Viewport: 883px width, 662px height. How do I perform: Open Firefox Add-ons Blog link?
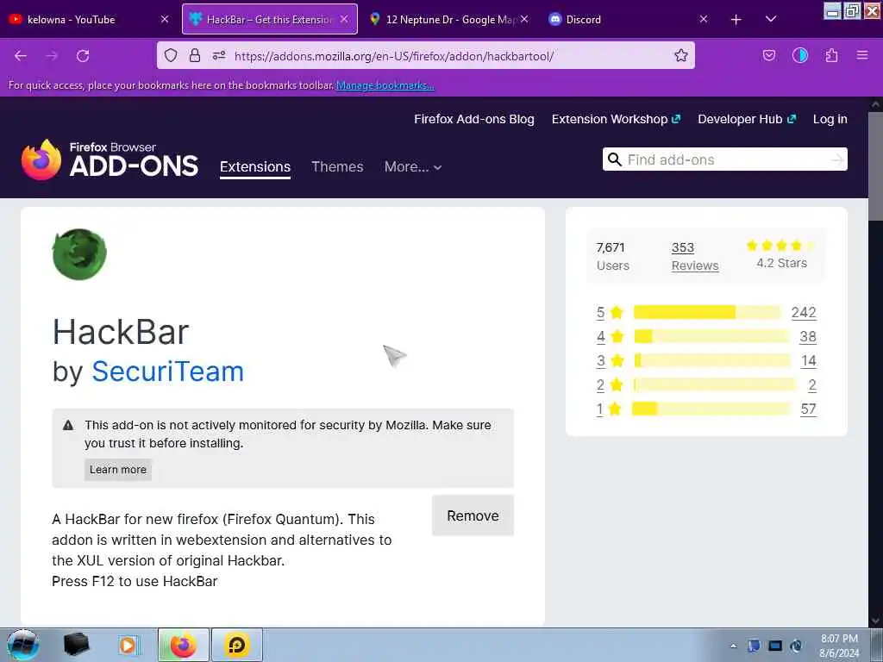pyautogui.click(x=474, y=119)
